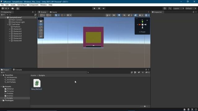Screen dimensions: 198x111
Task: Select the C# script file thumbnail
Action: click(37, 83)
